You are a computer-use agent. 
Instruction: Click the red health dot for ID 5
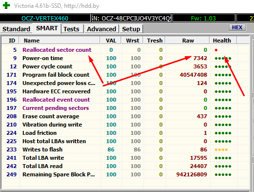[x=216, y=50]
